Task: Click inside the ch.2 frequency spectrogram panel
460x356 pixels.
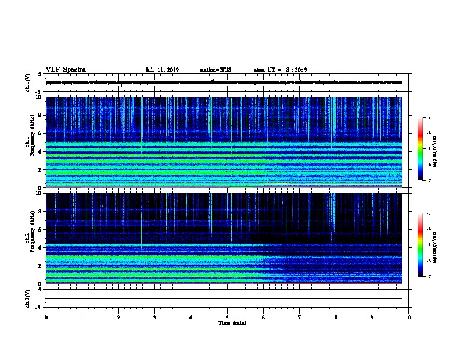Action: pyautogui.click(x=224, y=238)
